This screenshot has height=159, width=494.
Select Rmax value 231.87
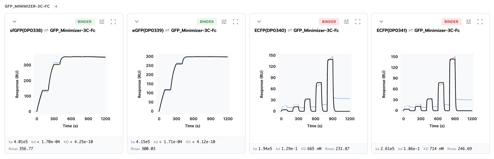point(343,149)
